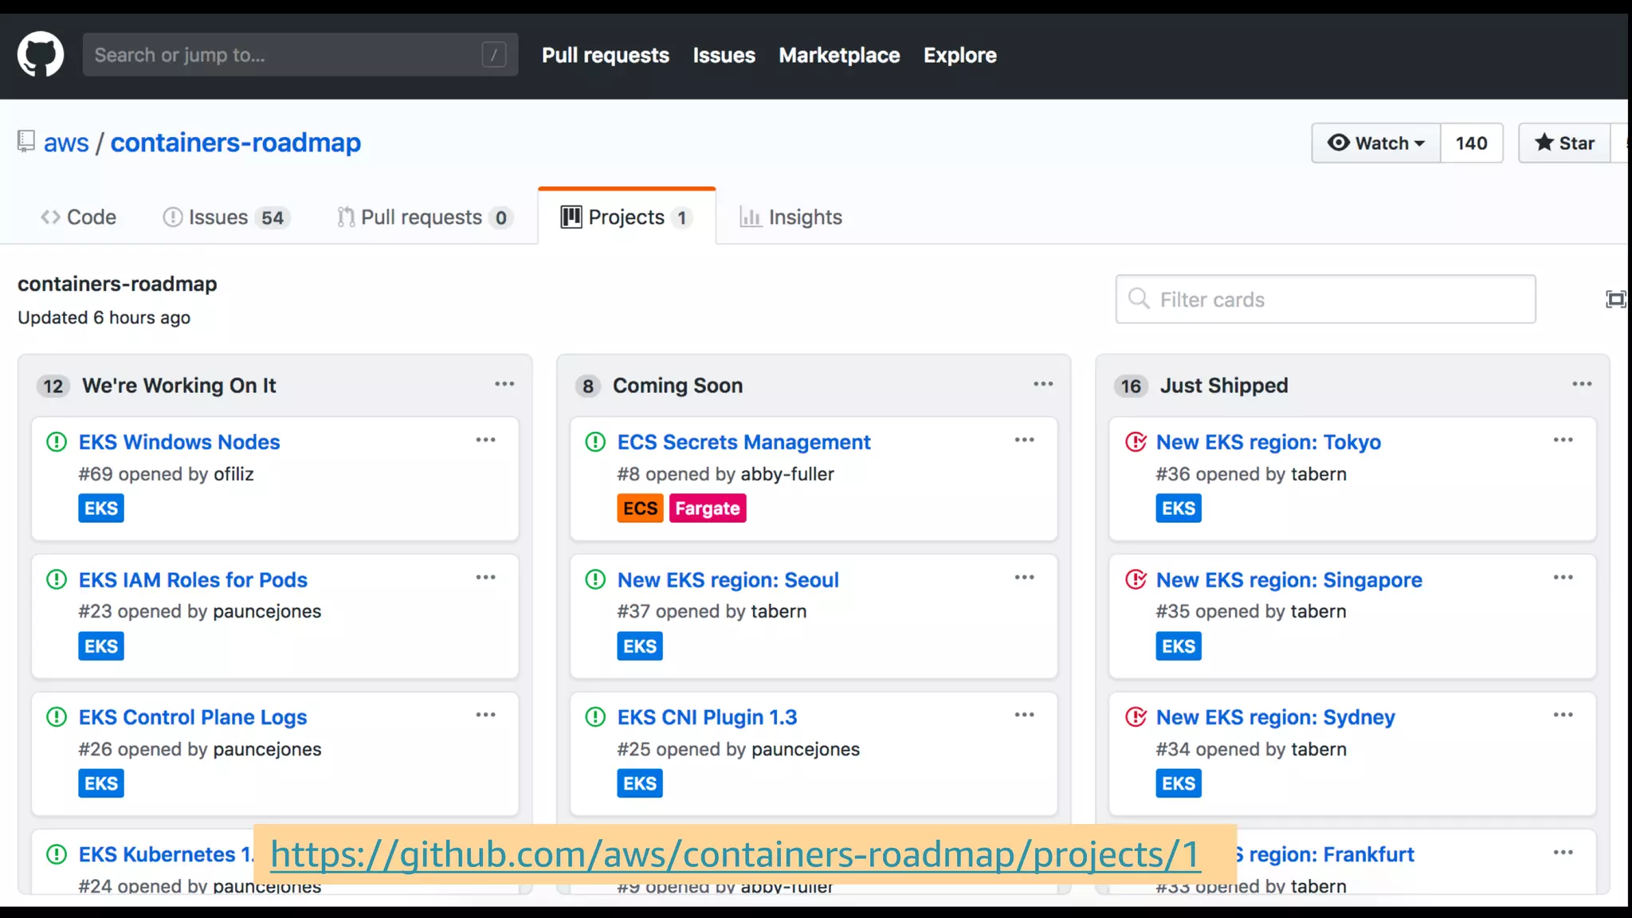Viewport: 1632px width, 918px height.
Task: Open the GitHub Octocat home logo
Action: (x=41, y=54)
